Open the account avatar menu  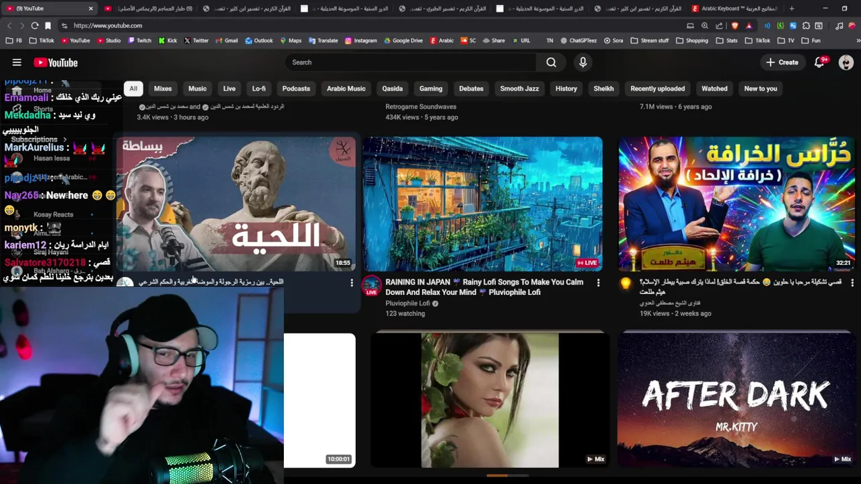click(846, 63)
